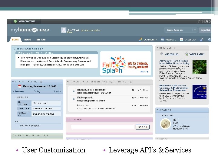Click the MORE link in Fall Splash banner
Viewport: 218px width, 163px height.
point(144,72)
